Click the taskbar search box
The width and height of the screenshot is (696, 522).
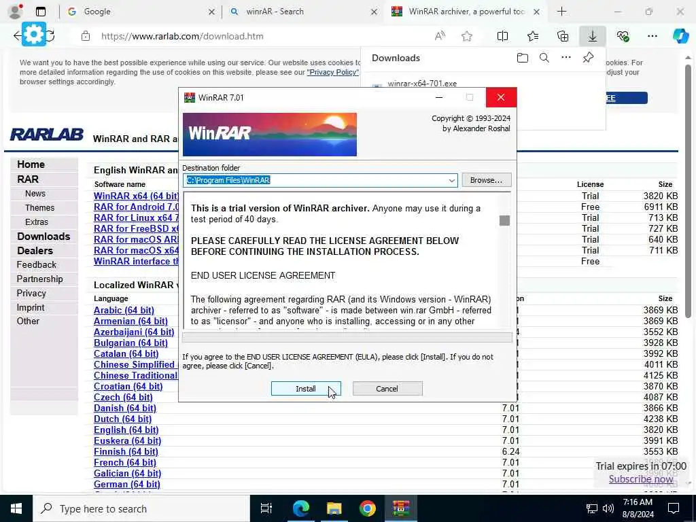click(141, 508)
